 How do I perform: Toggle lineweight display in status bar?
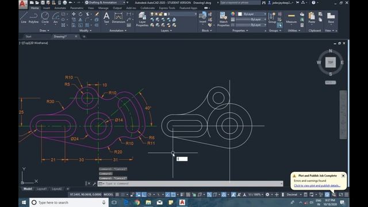(x=182, y=194)
